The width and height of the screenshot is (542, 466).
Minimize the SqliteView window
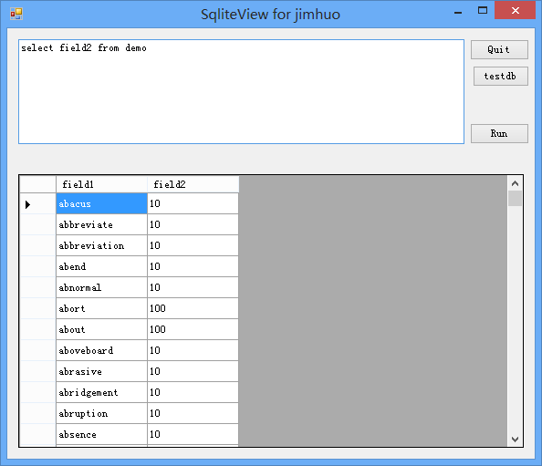(458, 13)
